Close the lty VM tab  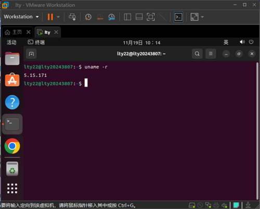point(56,32)
